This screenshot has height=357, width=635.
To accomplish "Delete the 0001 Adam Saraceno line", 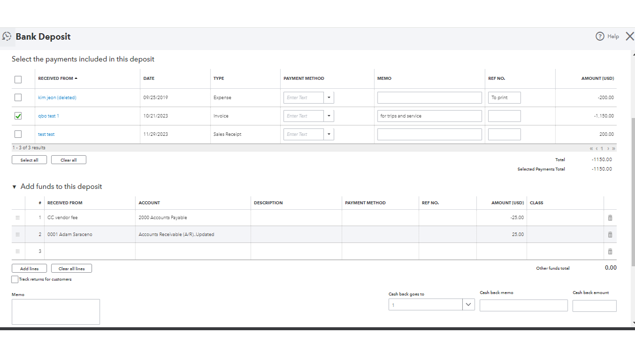I will click(610, 235).
